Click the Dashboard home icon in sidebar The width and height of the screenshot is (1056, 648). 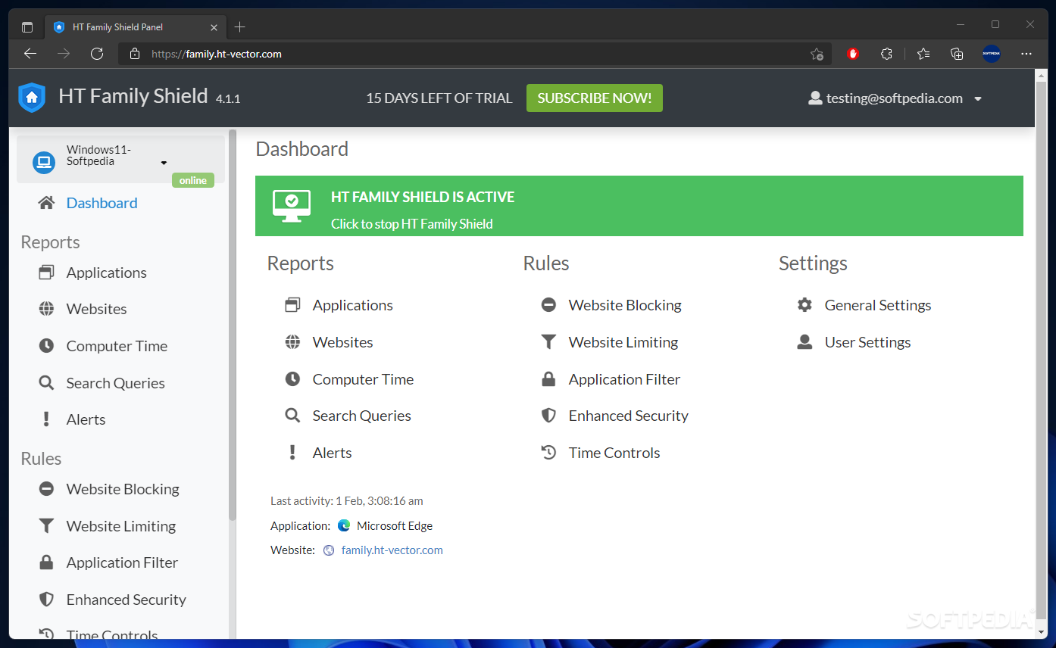(x=46, y=203)
